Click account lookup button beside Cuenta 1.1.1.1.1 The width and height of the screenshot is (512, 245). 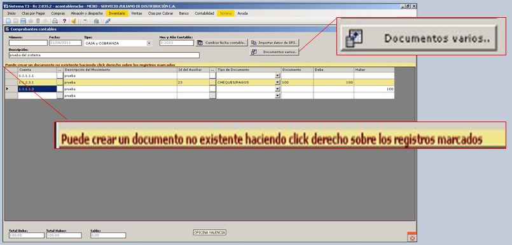[60, 76]
